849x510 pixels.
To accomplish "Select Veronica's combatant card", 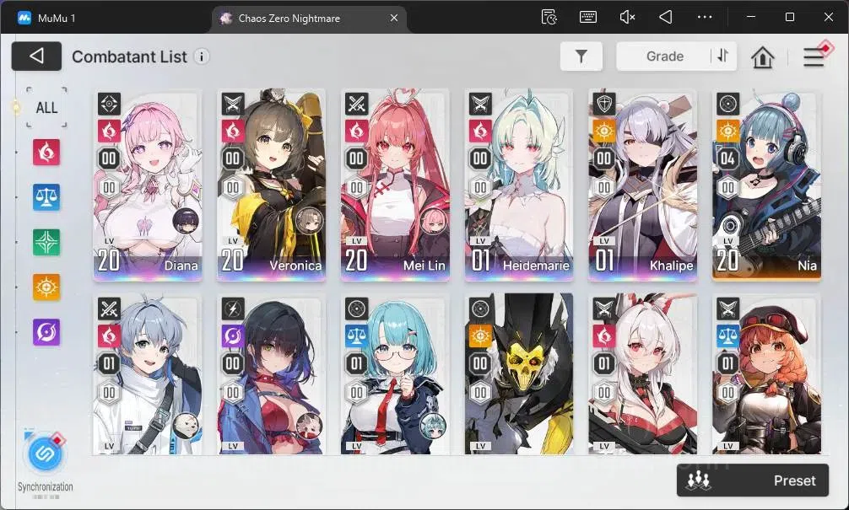I will (271, 185).
